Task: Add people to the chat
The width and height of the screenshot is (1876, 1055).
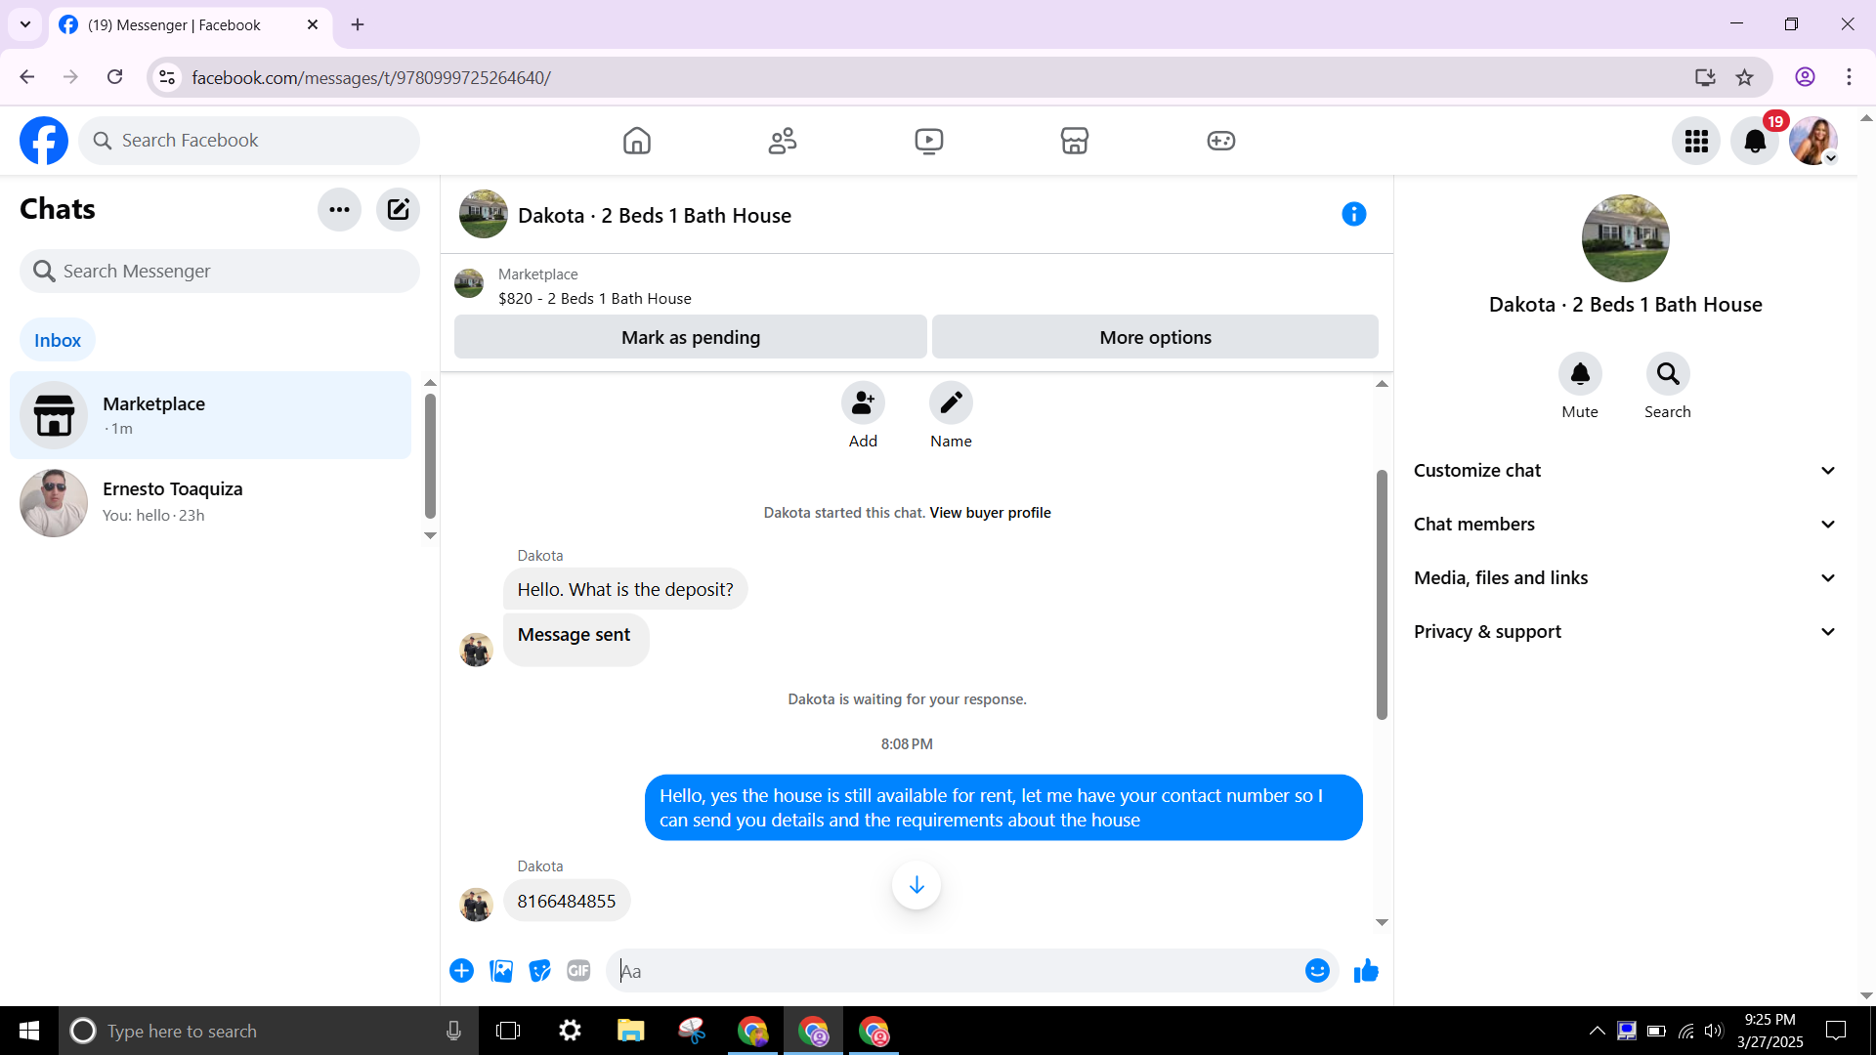Action: (x=863, y=402)
